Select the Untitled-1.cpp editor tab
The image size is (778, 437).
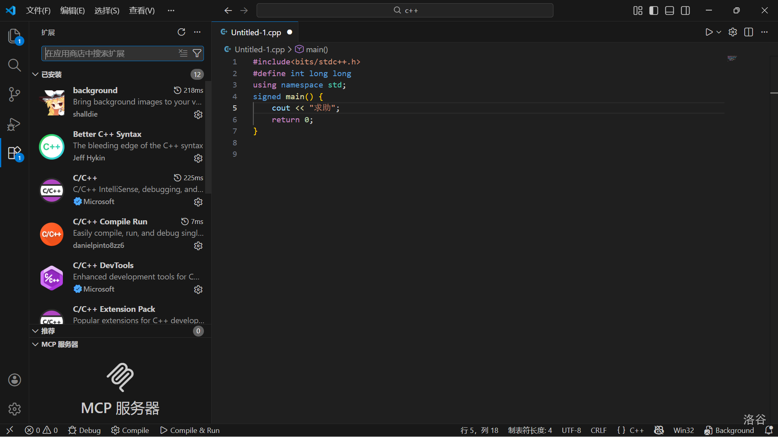click(x=256, y=32)
